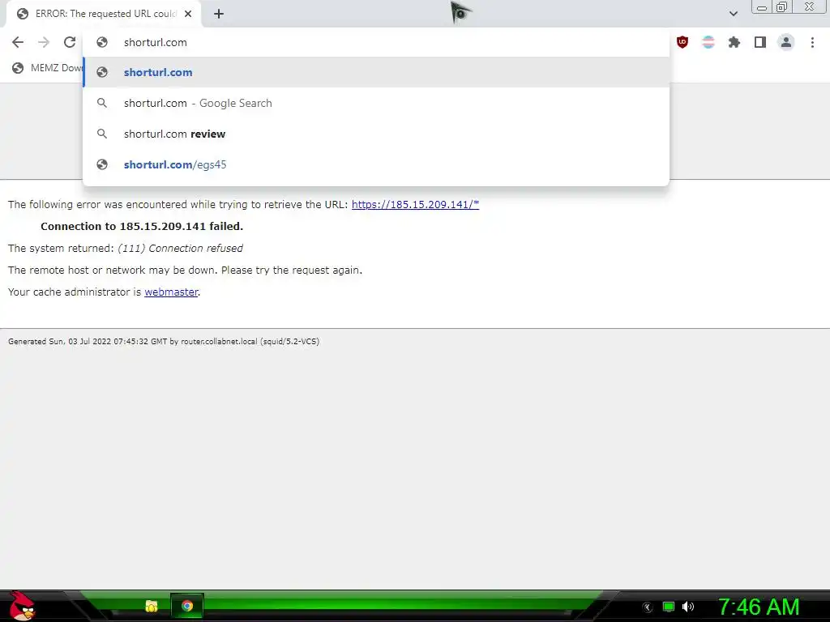The width and height of the screenshot is (830, 622).
Task: Follow the https://185.15.209.141/* link
Action: pos(415,205)
